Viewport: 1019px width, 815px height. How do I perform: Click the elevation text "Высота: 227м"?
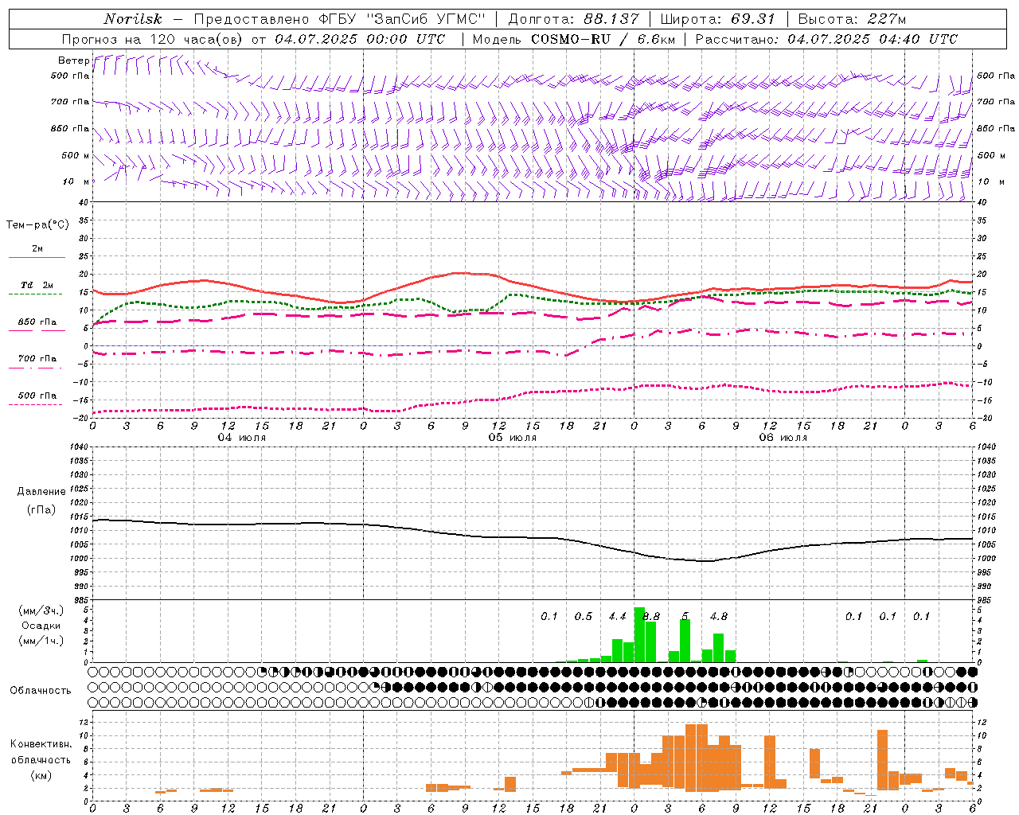852,19
